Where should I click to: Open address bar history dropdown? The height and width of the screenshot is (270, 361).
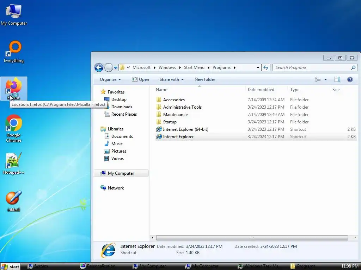coord(258,67)
